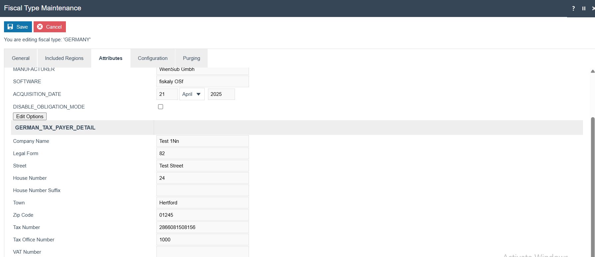The height and width of the screenshot is (257, 595).
Task: Click the Company Name input field
Action: (202, 141)
